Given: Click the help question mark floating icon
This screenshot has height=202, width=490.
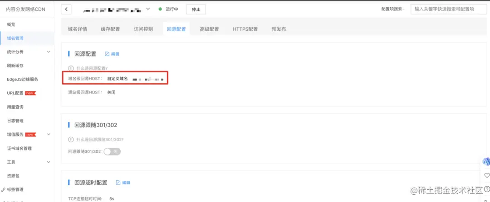Looking at the screenshot, I should click(x=486, y=188).
